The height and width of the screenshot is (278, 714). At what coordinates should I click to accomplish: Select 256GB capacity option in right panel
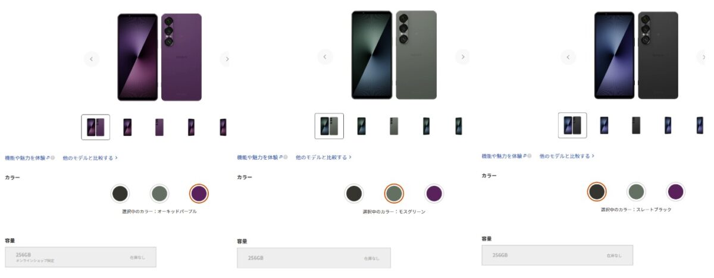pos(558,255)
